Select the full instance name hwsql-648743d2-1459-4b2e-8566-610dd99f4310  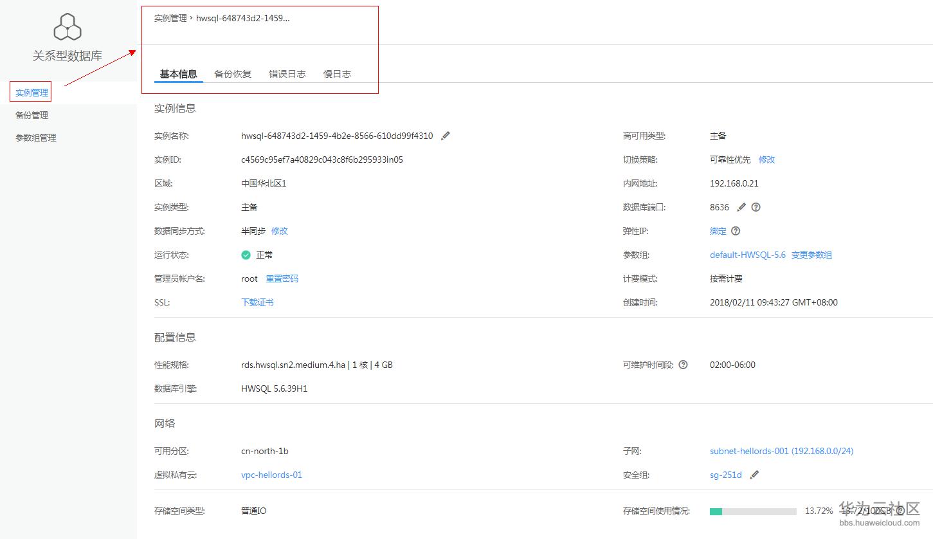tap(337, 136)
